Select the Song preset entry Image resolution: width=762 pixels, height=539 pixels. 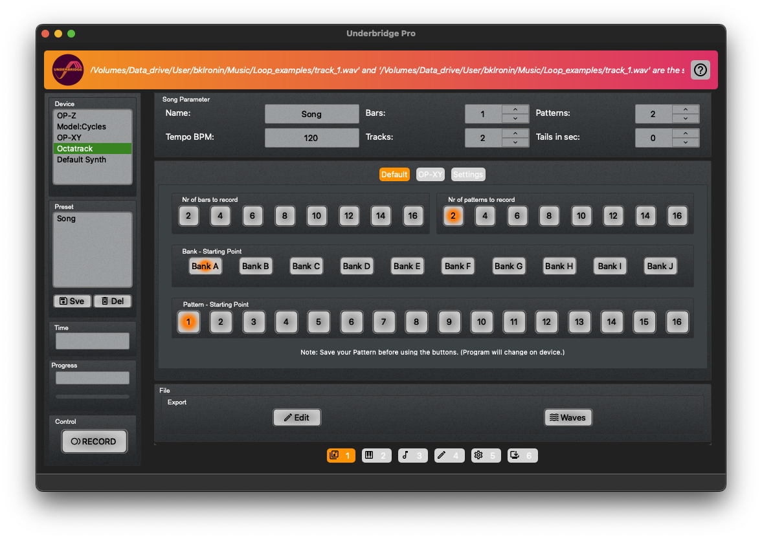click(93, 219)
